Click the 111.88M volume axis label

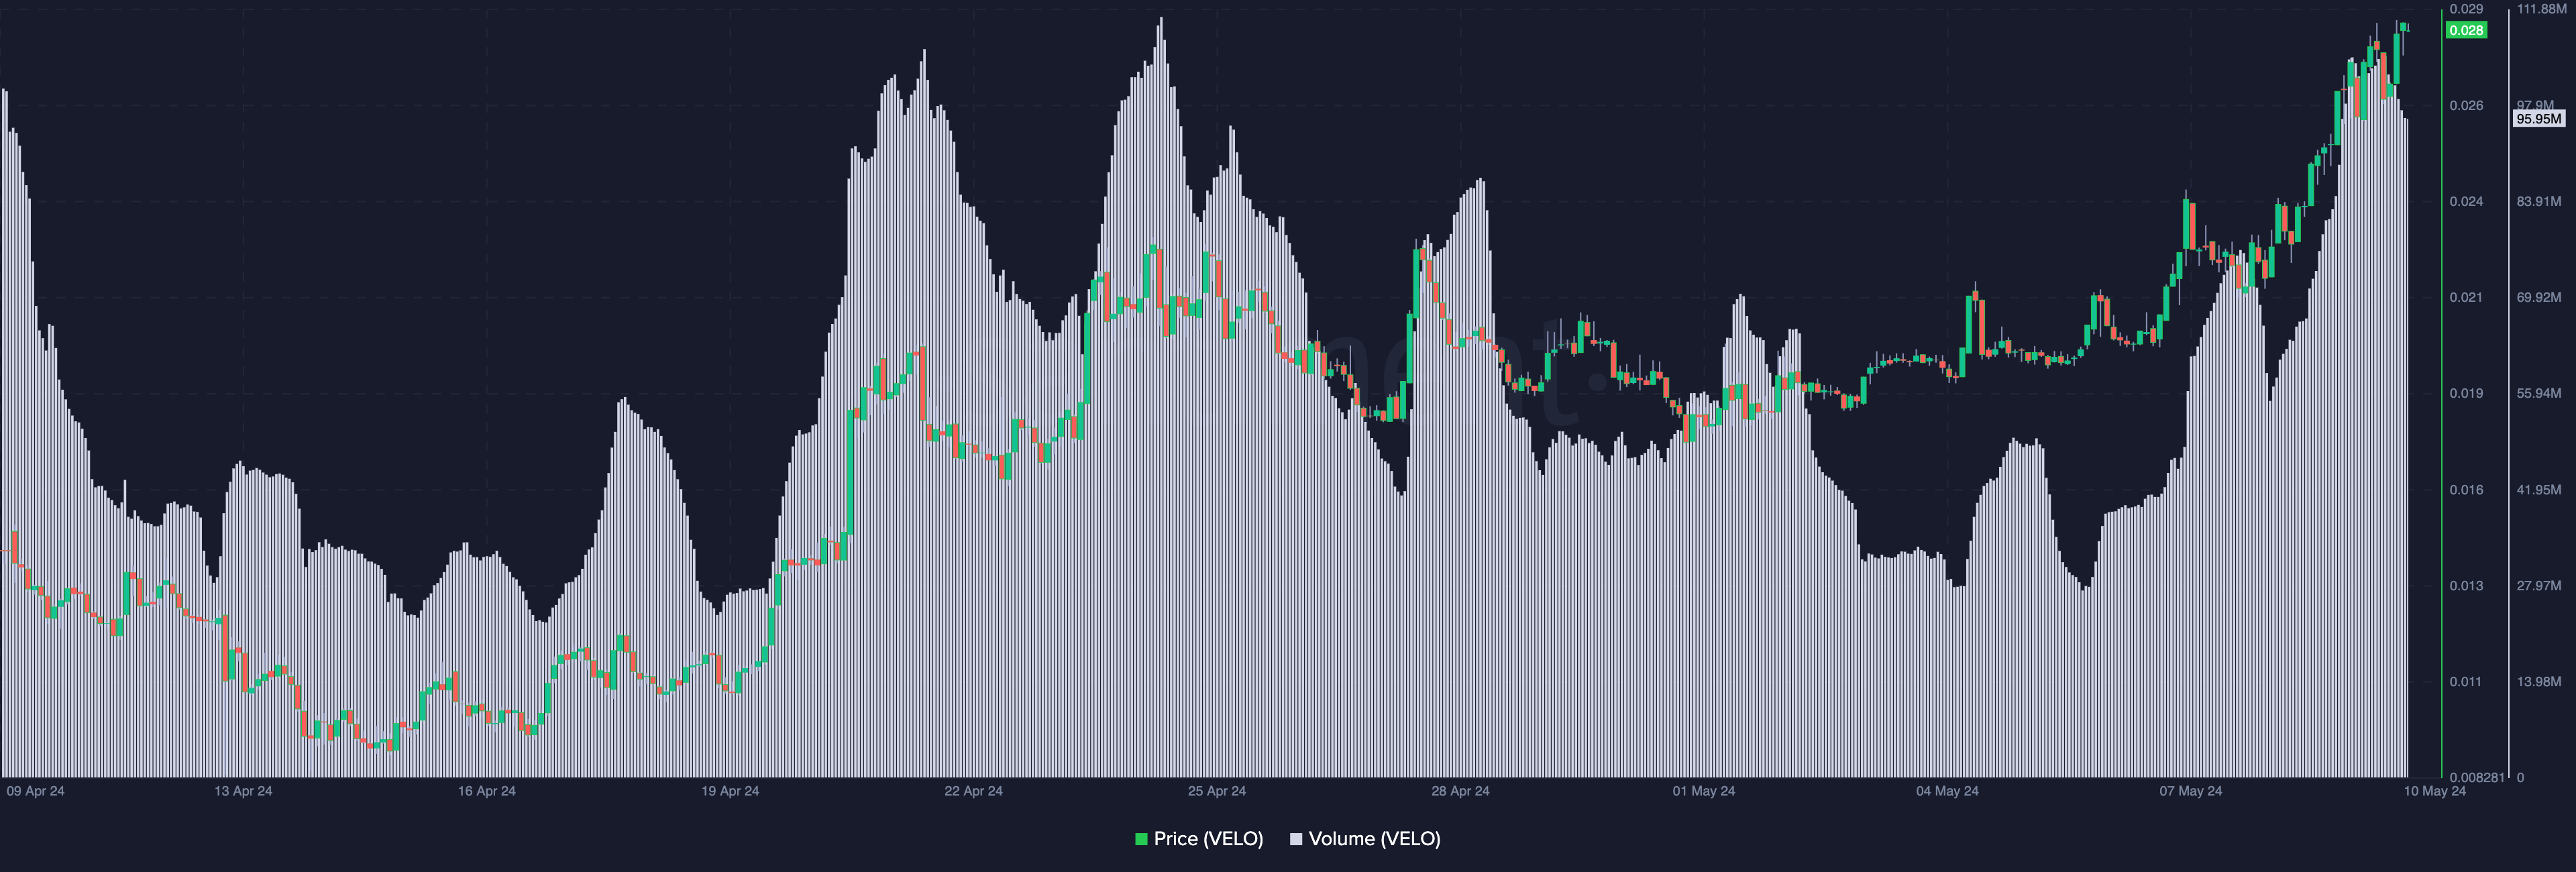2541,9
